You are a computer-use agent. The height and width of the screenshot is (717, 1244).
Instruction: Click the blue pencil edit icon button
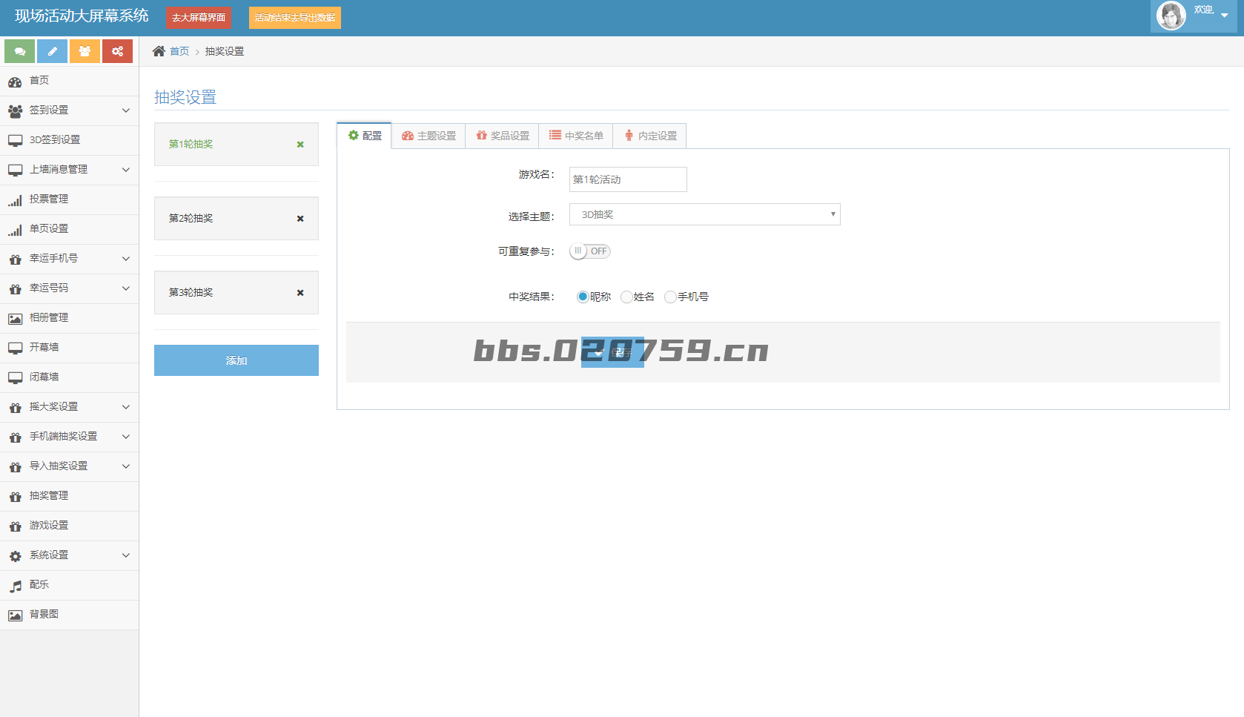[x=53, y=51]
